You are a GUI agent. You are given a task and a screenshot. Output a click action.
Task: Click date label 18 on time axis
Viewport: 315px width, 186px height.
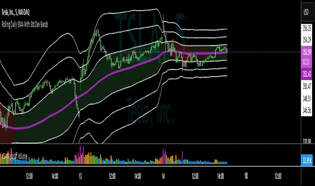coord(246,176)
